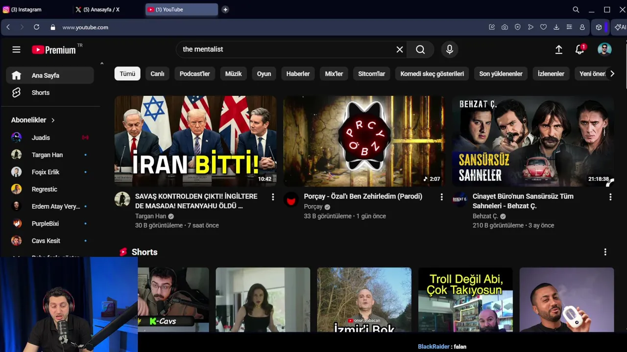Open Foşix Erlik subscription channel
The height and width of the screenshot is (352, 627).
(50, 172)
